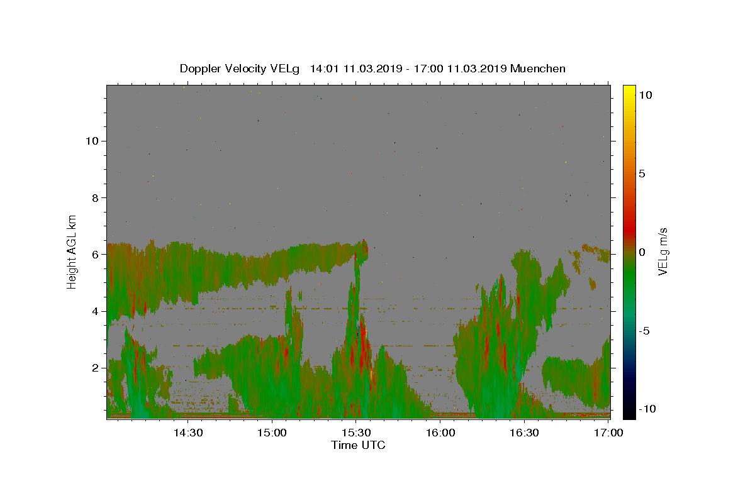This screenshot has width=755, height=503.
Task: Click the colorbar label 0
Action: (x=642, y=252)
